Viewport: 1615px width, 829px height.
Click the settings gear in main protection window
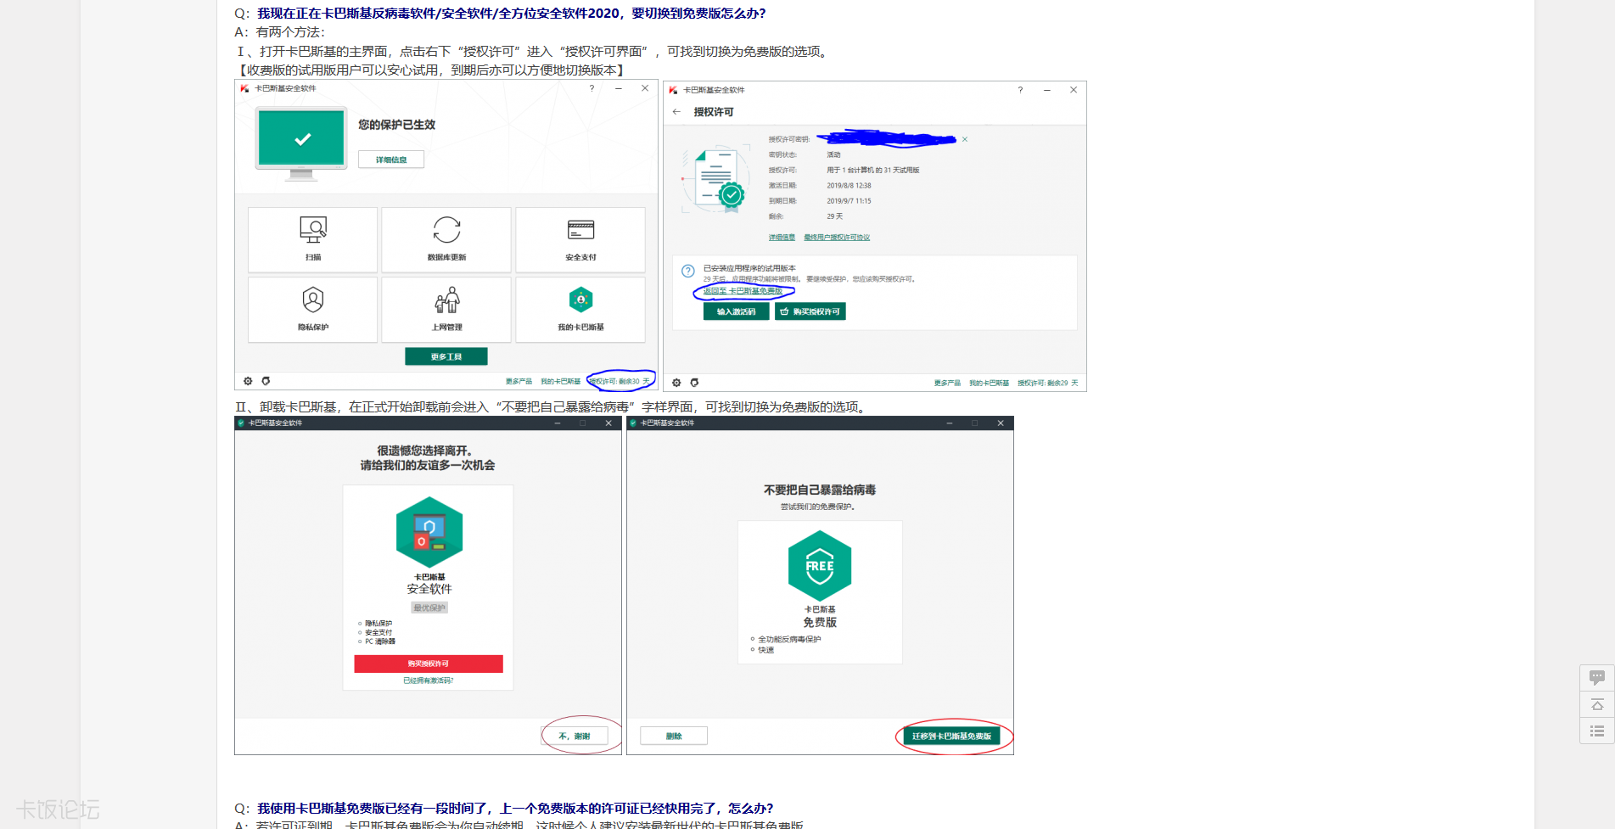click(248, 381)
